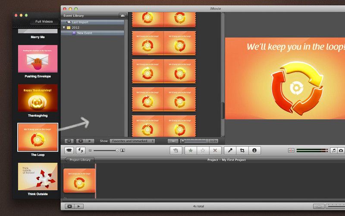Screen dimensions: 345x216
Task: Click the iMovie window title
Action: click(x=215, y=9)
